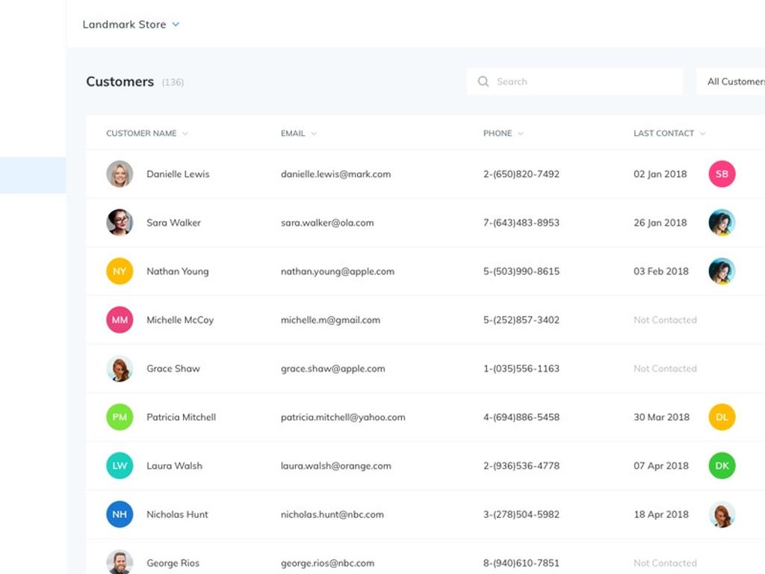Click phone 4-(694)886-5458
The width and height of the screenshot is (765, 574).
(521, 417)
